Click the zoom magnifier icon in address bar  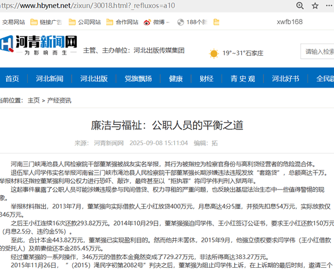pyautogui.click(x=300, y=6)
